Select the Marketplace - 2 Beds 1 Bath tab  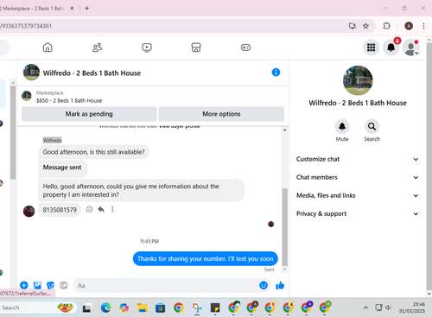pos(33,9)
